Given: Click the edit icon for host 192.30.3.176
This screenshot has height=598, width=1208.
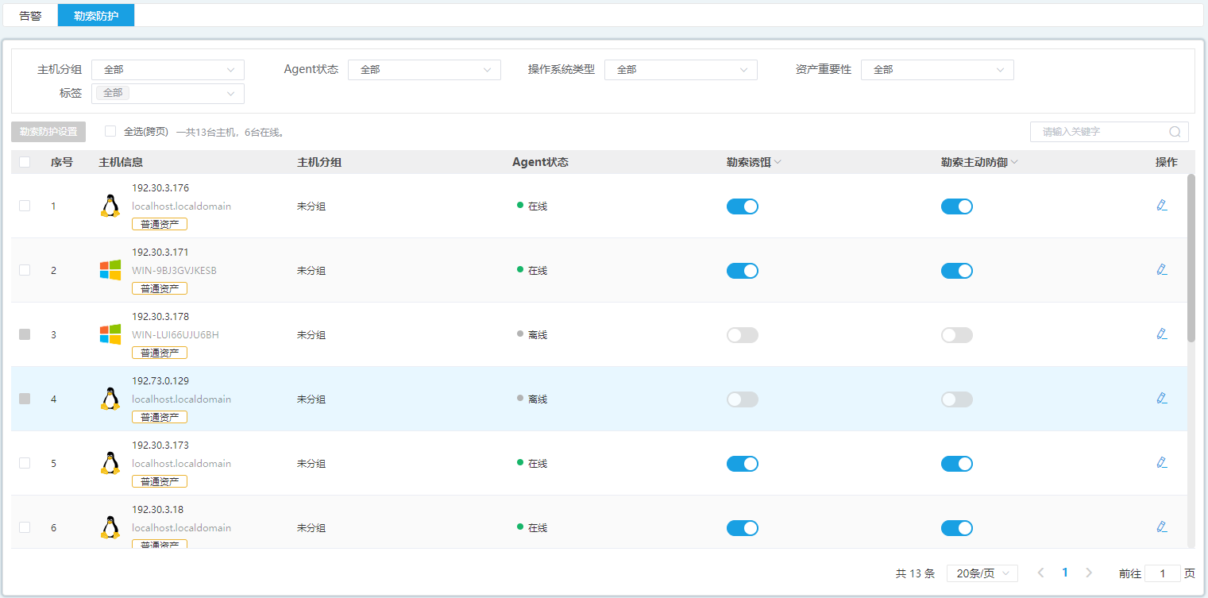Looking at the screenshot, I should 1162,206.
